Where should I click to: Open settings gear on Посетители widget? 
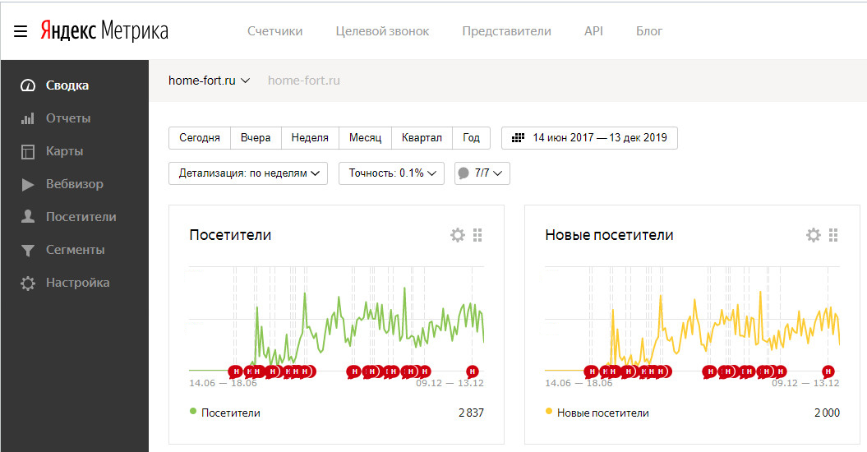click(x=458, y=235)
